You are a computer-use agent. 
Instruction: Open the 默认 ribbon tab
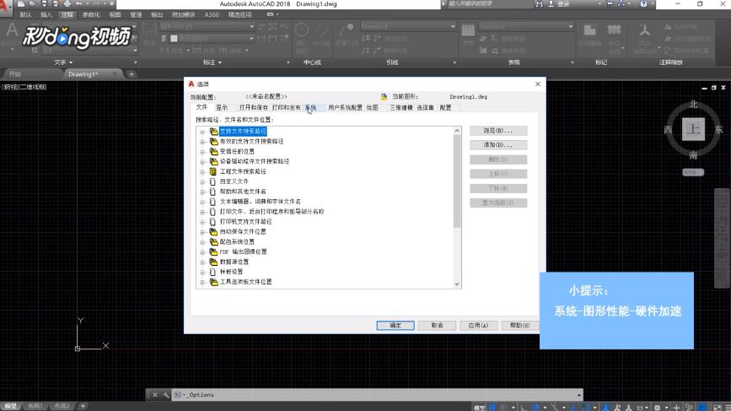[x=25, y=15]
